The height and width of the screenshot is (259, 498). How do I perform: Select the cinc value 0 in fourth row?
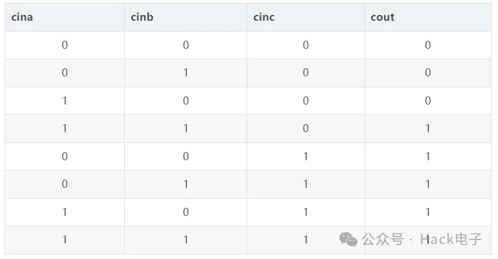coord(305,128)
